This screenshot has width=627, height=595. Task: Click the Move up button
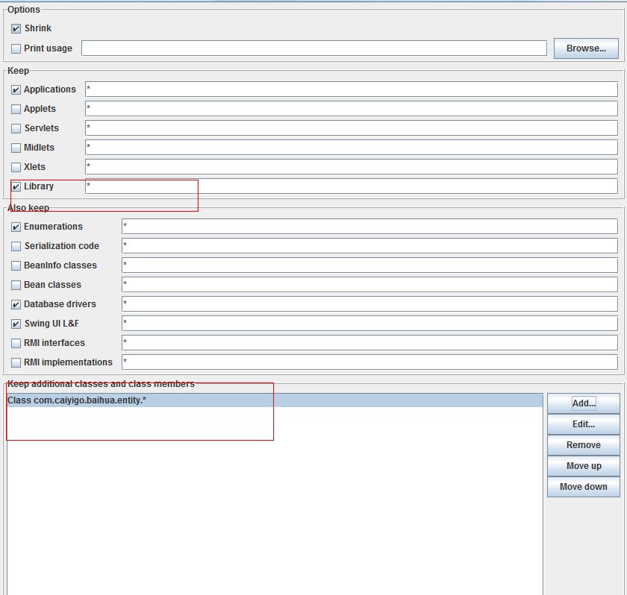[584, 465]
